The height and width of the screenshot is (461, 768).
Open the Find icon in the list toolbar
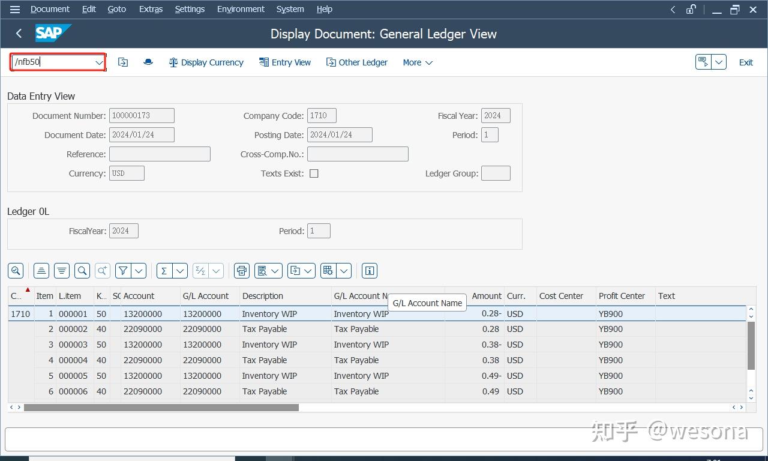pyautogui.click(x=82, y=271)
